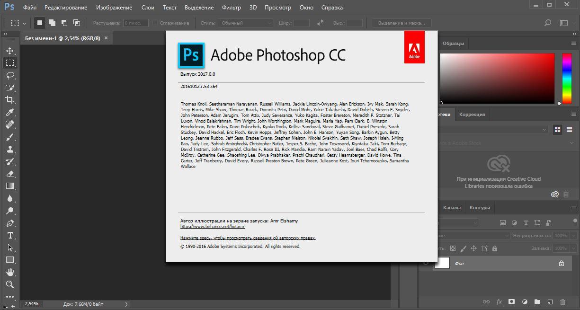Select the Crop tool
Viewport: 580px width, 310px height.
click(x=10, y=100)
